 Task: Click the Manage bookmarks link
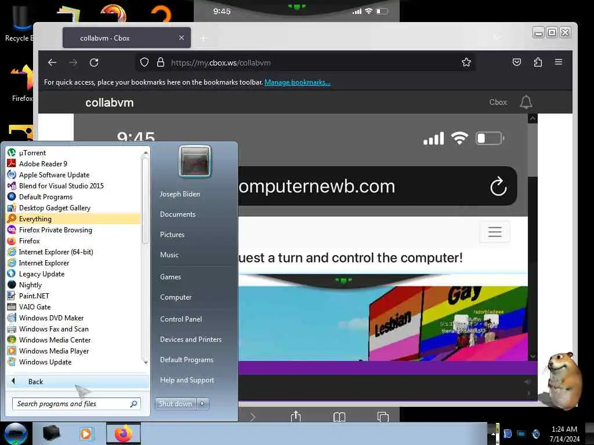coord(298,82)
